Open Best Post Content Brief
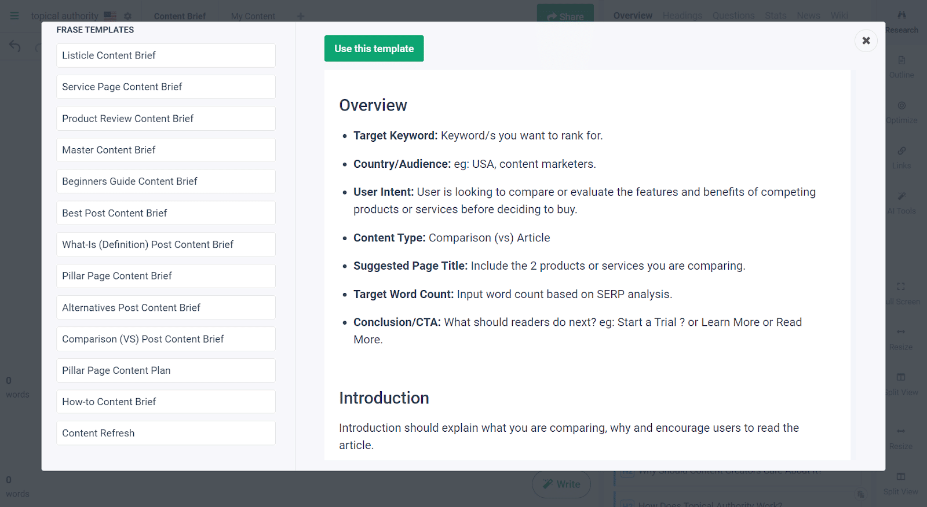Screen dimensions: 927x507 [x=166, y=213]
